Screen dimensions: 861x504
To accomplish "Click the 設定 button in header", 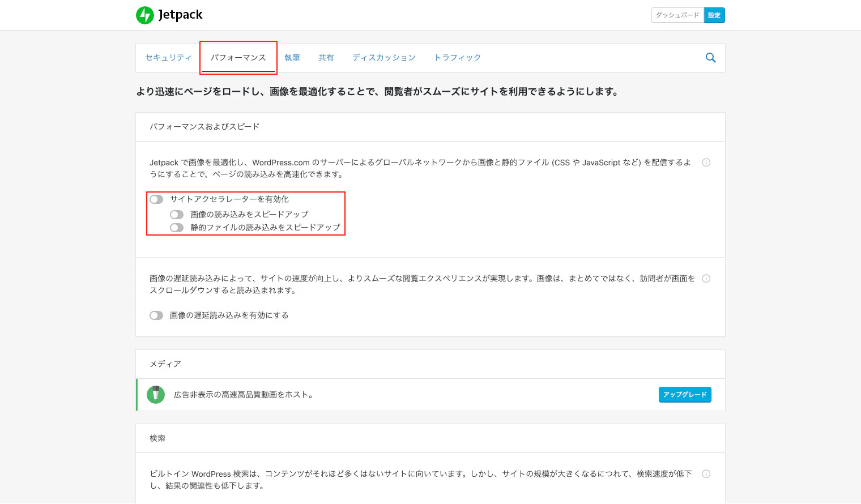I will (x=714, y=15).
